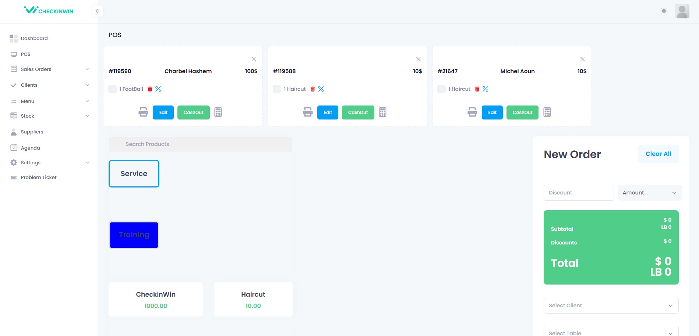The height and width of the screenshot is (336, 699).
Task: CashOut order #21647
Action: (x=522, y=112)
